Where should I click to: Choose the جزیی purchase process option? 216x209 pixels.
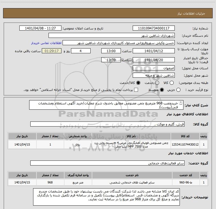point(178,90)
